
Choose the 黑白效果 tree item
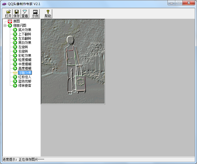click(25, 43)
